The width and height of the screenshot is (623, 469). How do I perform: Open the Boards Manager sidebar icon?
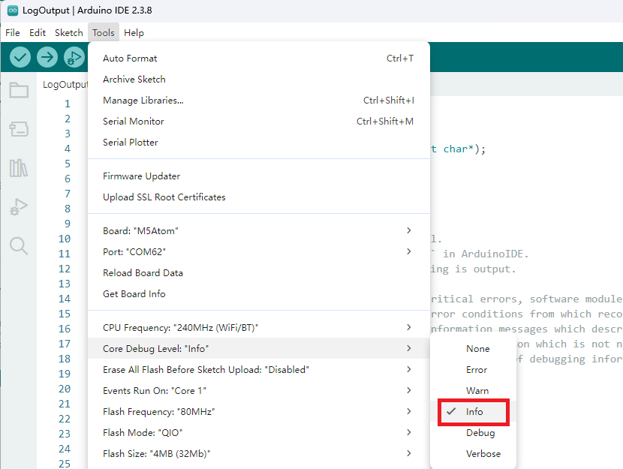pos(19,129)
